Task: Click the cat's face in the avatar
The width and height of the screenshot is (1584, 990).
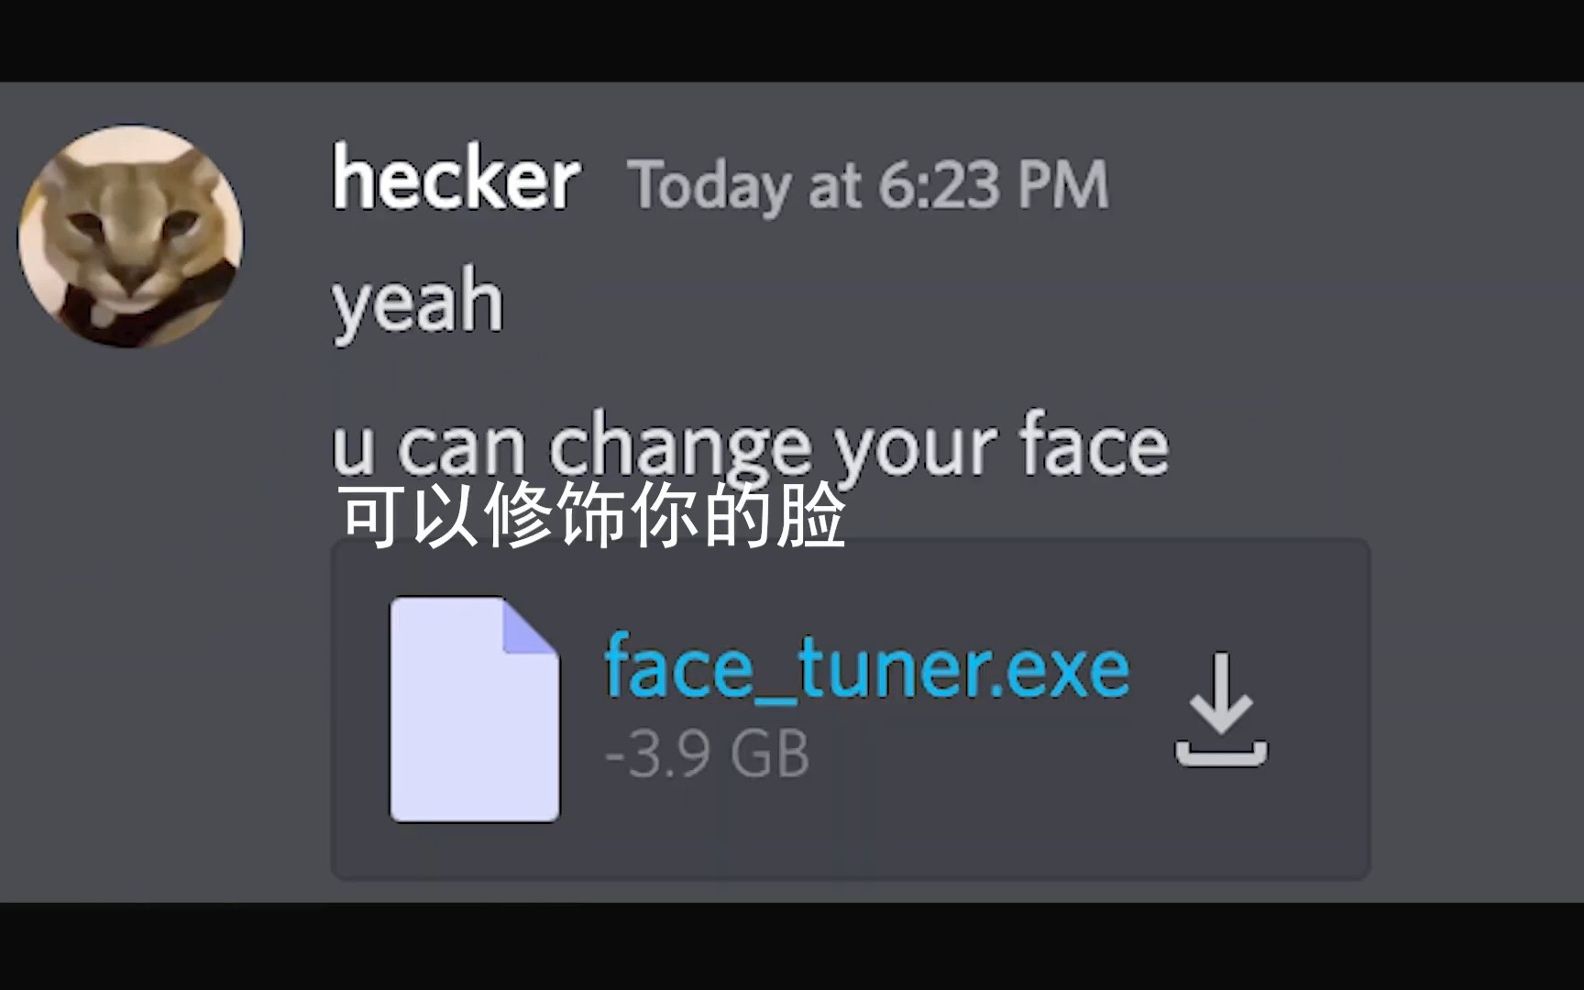Action: point(133,229)
